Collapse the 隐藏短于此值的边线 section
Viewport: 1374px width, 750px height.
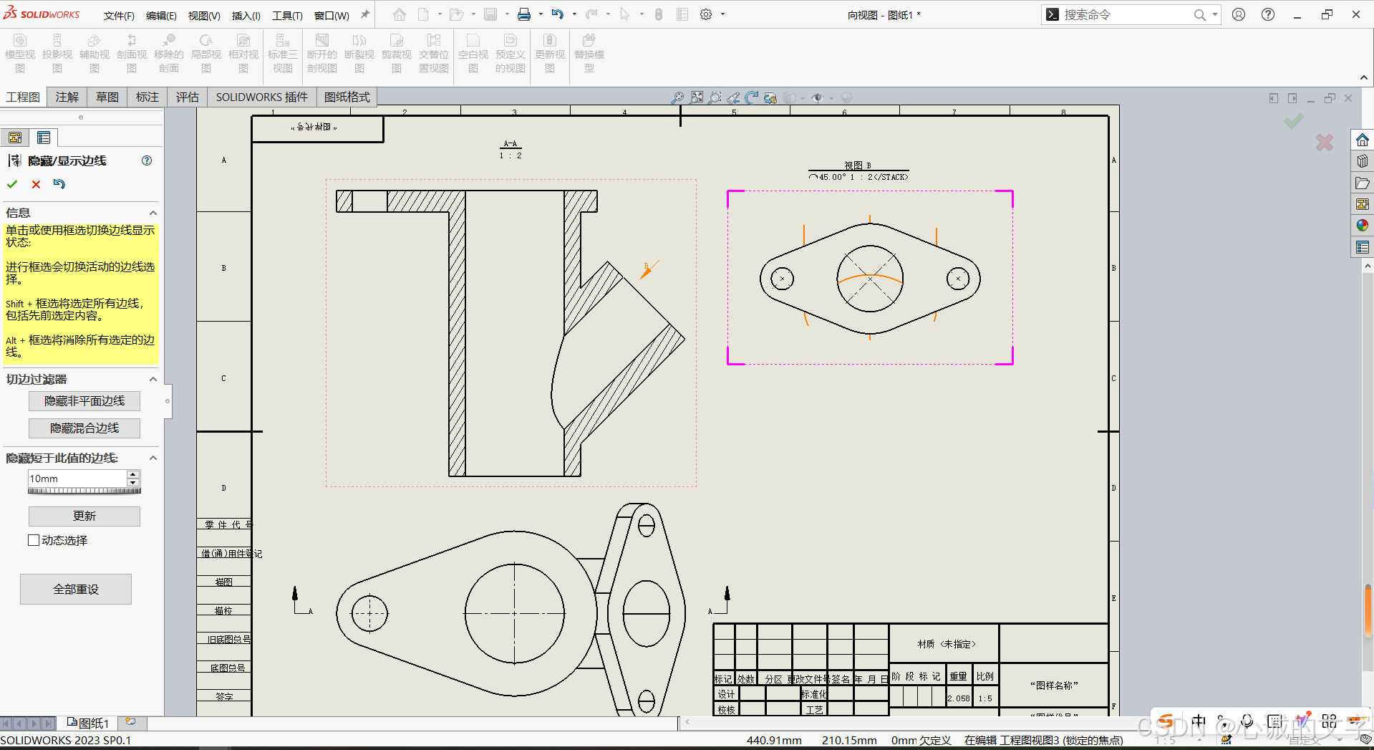tap(153, 458)
